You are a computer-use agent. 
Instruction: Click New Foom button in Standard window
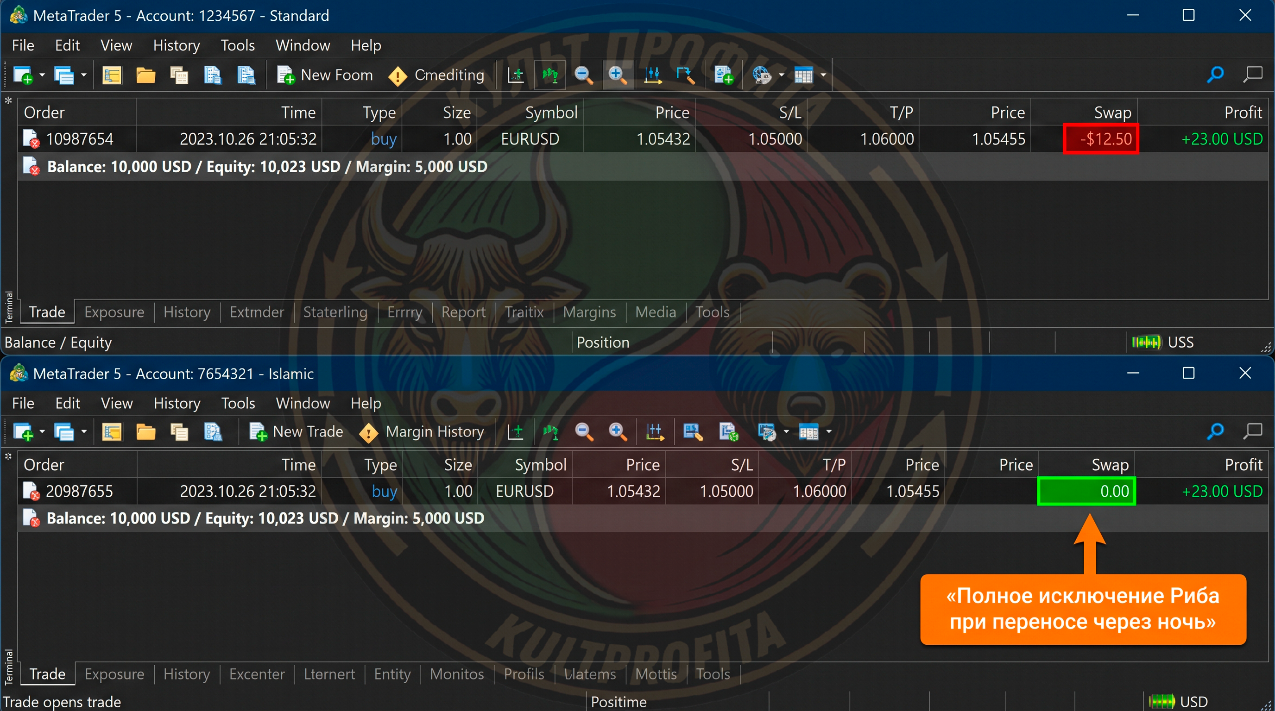(325, 75)
